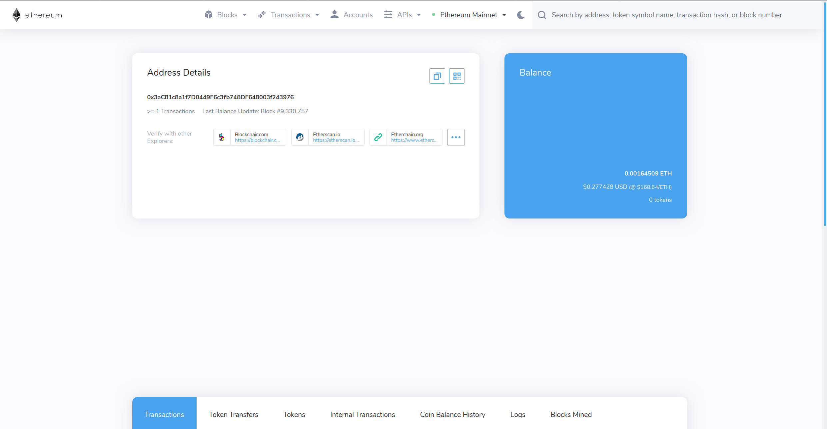Open the Etherscan.io explorer icon
827x429 pixels.
300,137
